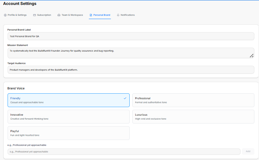Click the Target Audience label
Screen dimensions: 259x160
(16, 63)
